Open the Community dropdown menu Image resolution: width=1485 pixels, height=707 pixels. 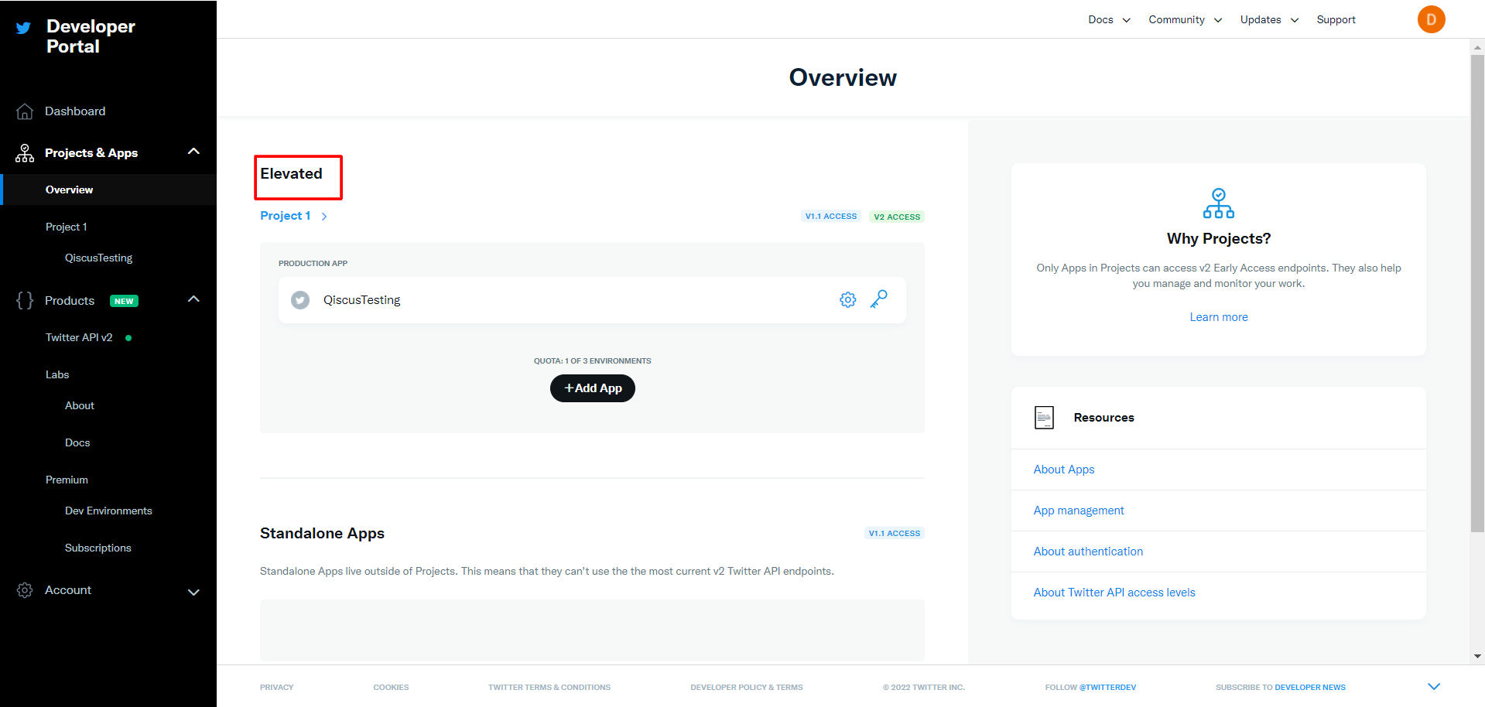click(1185, 19)
